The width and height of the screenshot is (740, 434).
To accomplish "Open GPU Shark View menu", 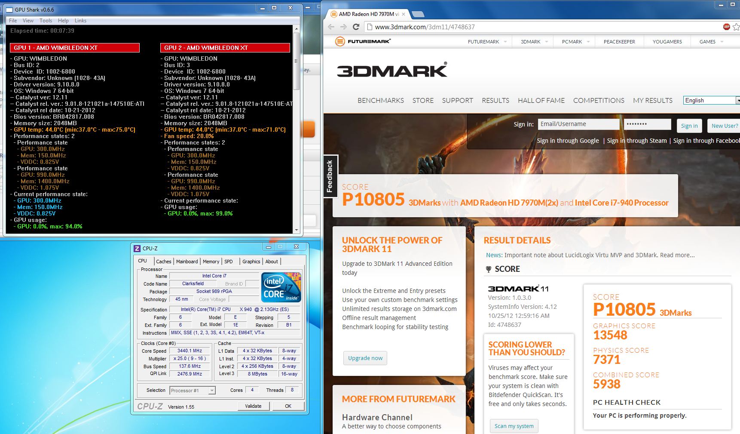I will point(28,21).
